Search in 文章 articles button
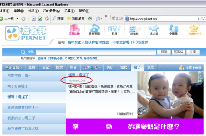This screenshot has height=136, width=206. coord(193,52)
